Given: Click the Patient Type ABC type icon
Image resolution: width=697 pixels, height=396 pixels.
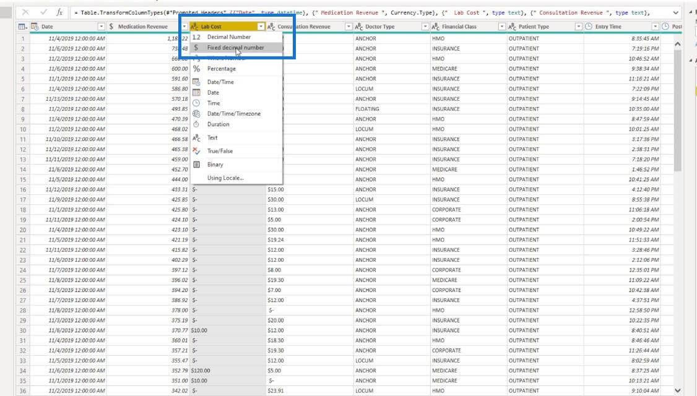Looking at the screenshot, I should click(512, 27).
